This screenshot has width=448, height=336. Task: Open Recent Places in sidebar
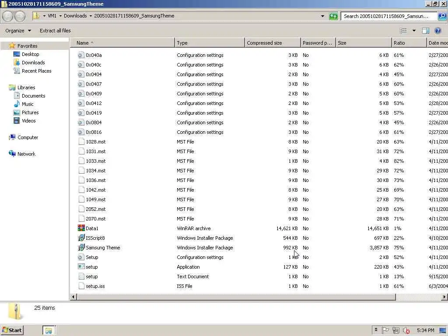pyautogui.click(x=37, y=70)
